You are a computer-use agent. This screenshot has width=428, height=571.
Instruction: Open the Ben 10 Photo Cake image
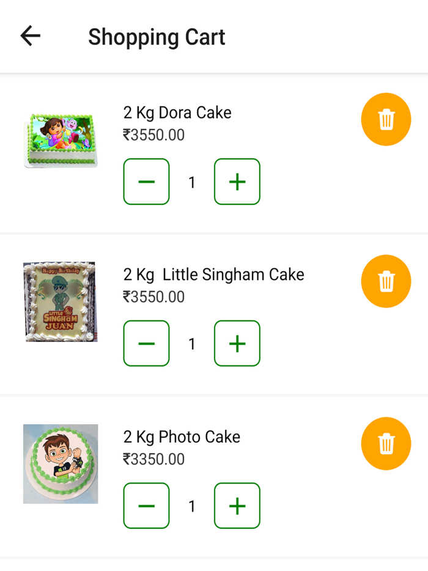coord(59,463)
